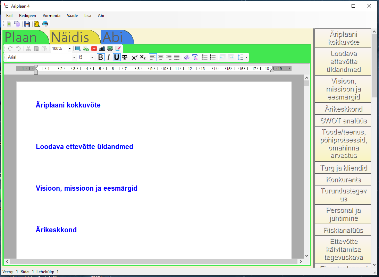379x277 pixels.
Task: Toggle Bold formatting
Action: 101,57
